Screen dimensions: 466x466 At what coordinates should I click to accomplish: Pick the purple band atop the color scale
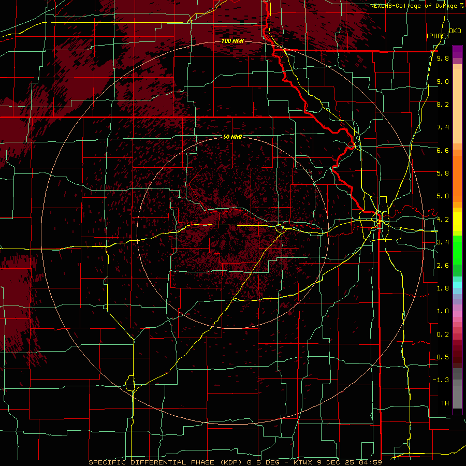457,52
